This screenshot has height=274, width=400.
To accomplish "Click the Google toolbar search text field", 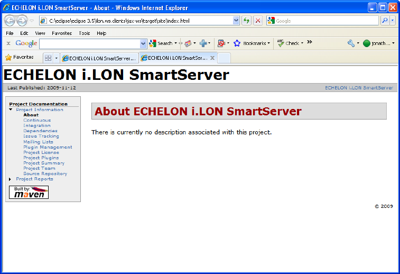I will click(89, 44).
